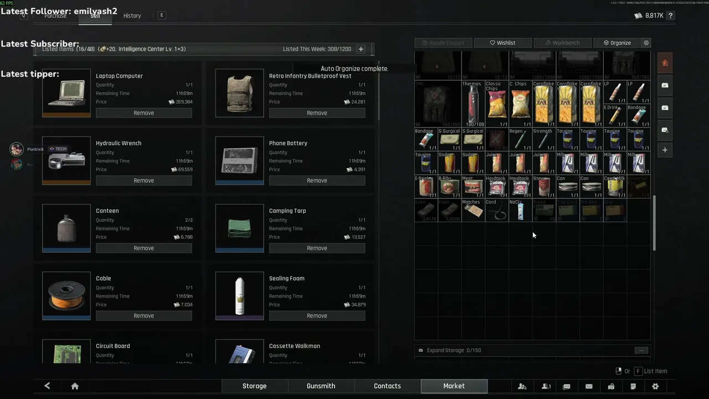This screenshot has width=709, height=399.
Task: Select the Trial Card item
Action: [567, 210]
